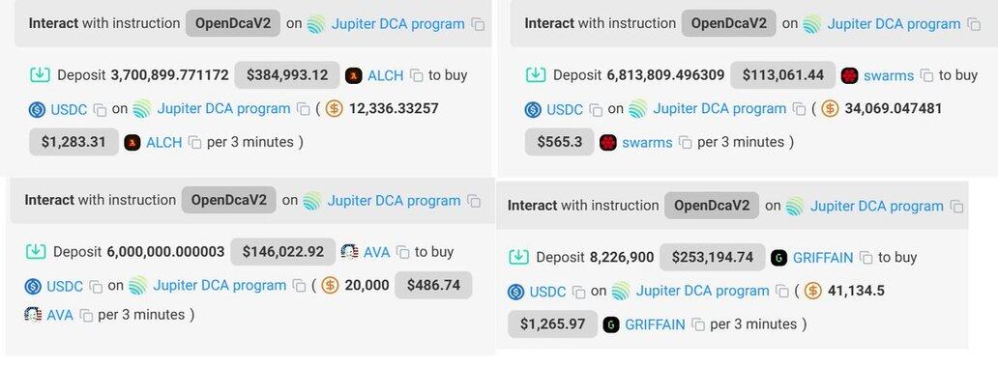Open the swarms token link on per-3-minutes line

[647, 143]
